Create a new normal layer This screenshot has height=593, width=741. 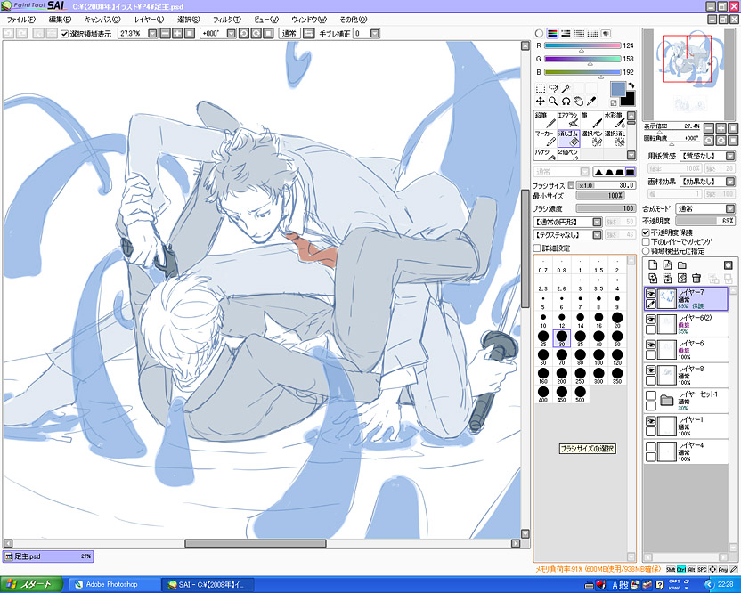click(653, 265)
